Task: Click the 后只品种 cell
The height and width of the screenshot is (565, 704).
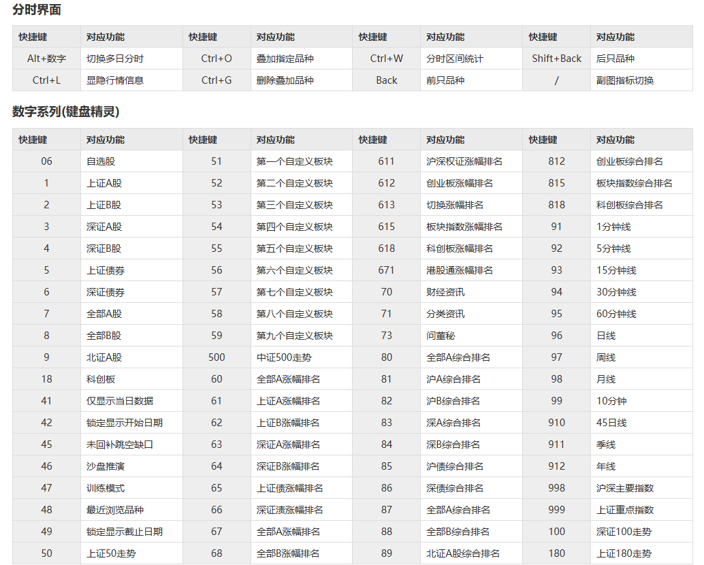Action: 641,59
